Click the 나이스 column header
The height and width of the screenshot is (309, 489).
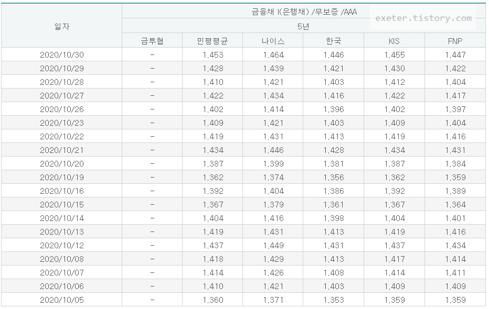(x=273, y=41)
